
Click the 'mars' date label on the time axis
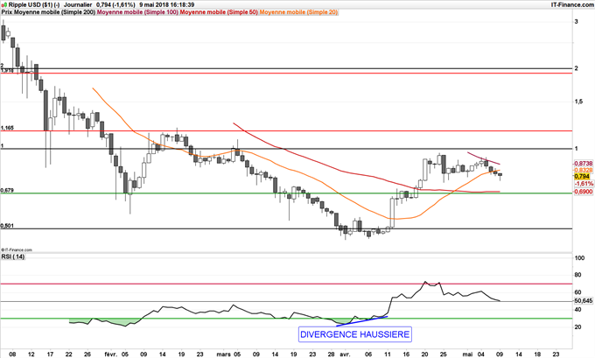223,354
